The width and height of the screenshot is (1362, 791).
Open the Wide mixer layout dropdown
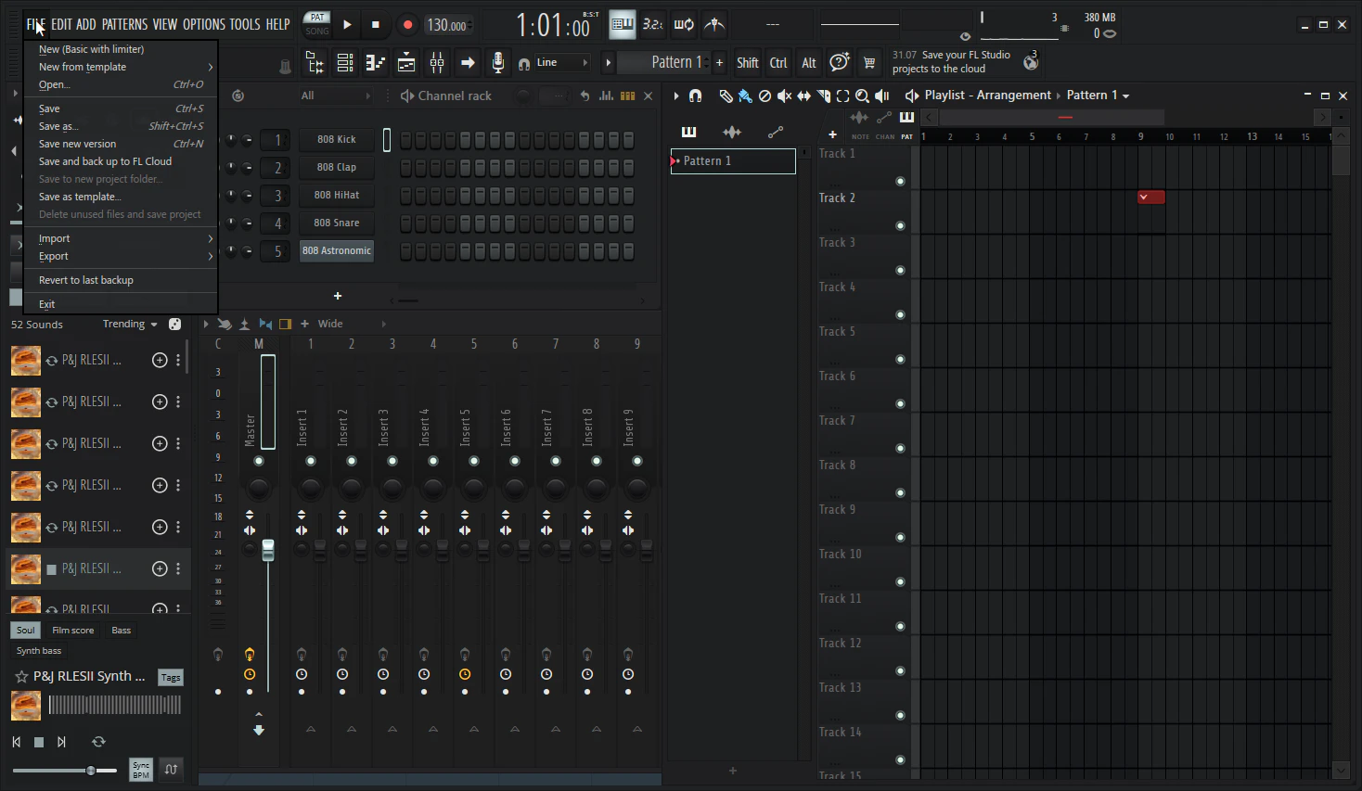352,324
